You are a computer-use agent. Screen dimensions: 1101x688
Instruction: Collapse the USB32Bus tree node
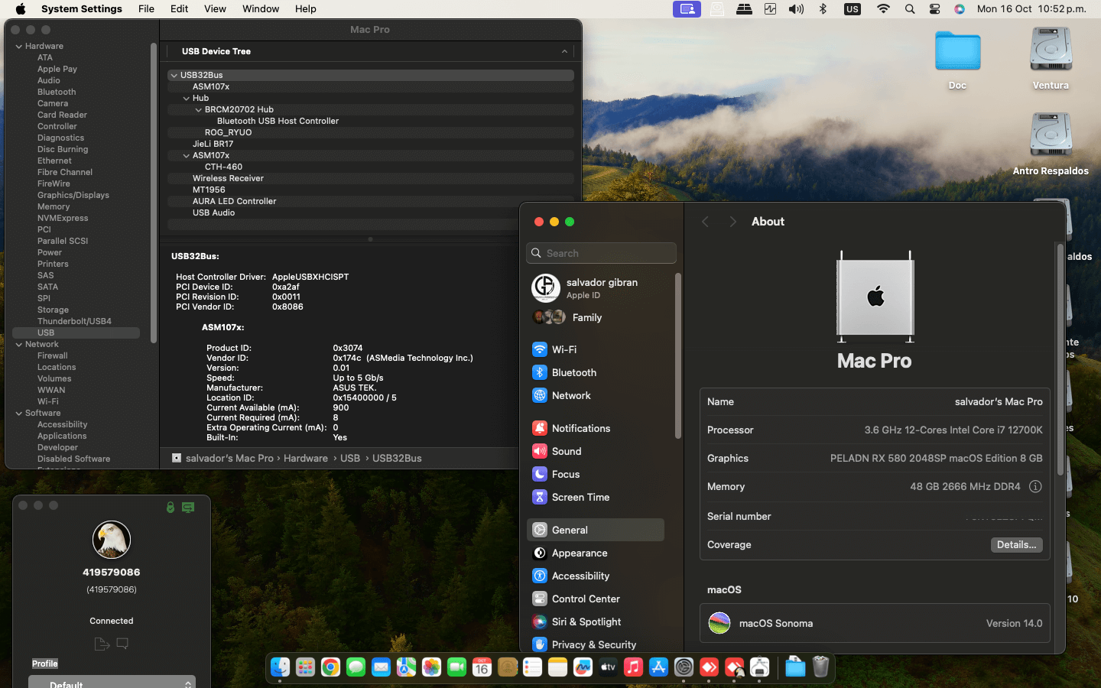click(x=174, y=75)
